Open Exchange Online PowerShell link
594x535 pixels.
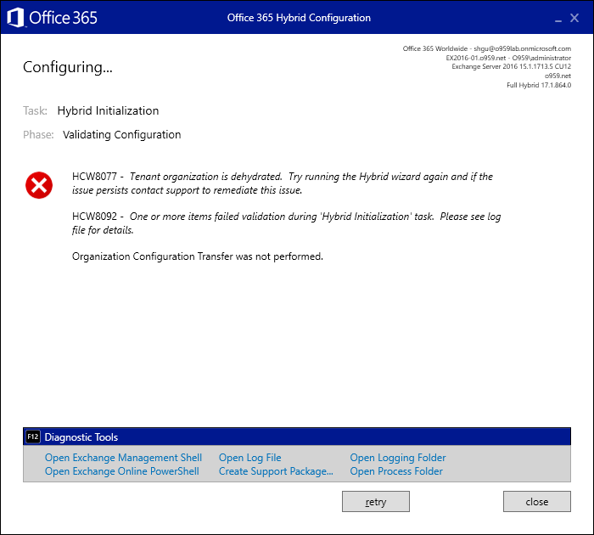[x=121, y=471]
